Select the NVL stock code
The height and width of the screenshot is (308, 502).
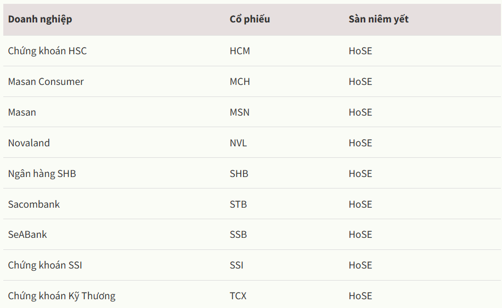point(238,143)
